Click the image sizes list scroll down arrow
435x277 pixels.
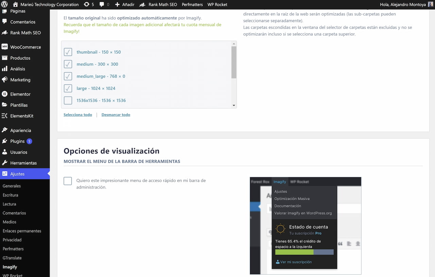point(234,105)
